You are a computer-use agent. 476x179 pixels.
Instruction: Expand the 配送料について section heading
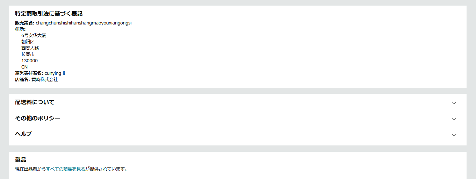click(35, 102)
